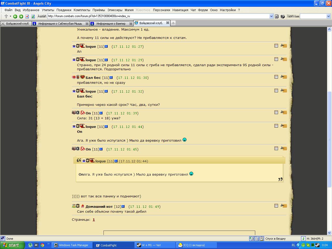The image size is (332, 249).
Task: Click the two-figures icon beside the search label
Action: (x=283, y=16)
